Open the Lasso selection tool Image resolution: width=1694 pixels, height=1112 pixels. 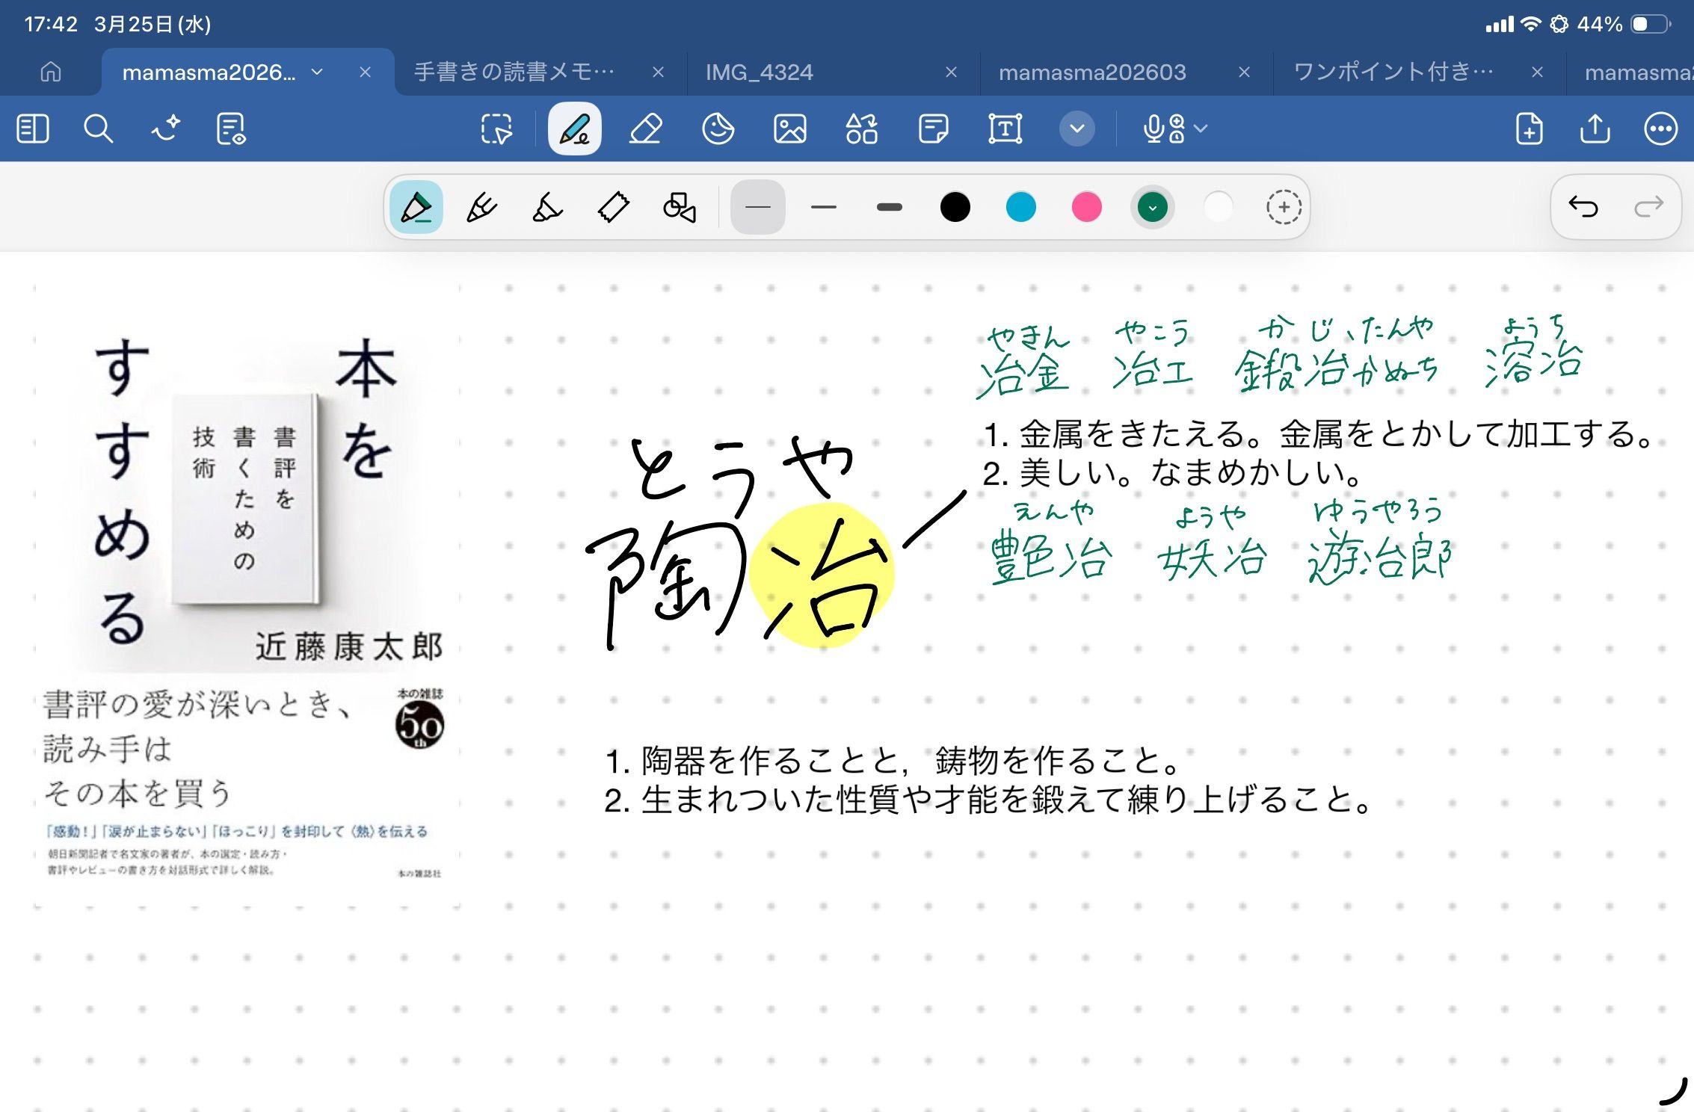point(496,129)
